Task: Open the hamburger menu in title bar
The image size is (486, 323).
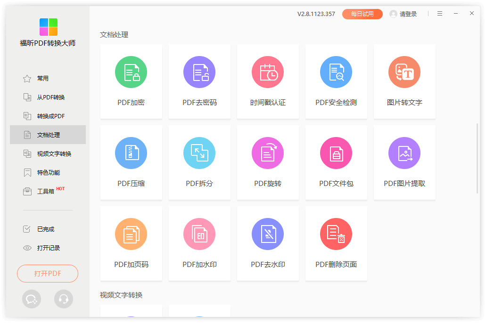Action: point(440,14)
